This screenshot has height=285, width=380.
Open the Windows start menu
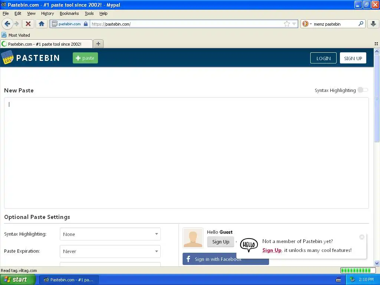click(18, 279)
